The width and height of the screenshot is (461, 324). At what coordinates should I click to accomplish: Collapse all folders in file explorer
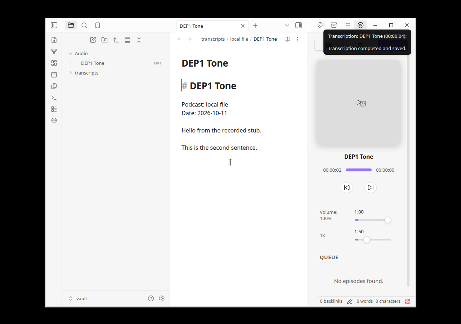pos(139,40)
